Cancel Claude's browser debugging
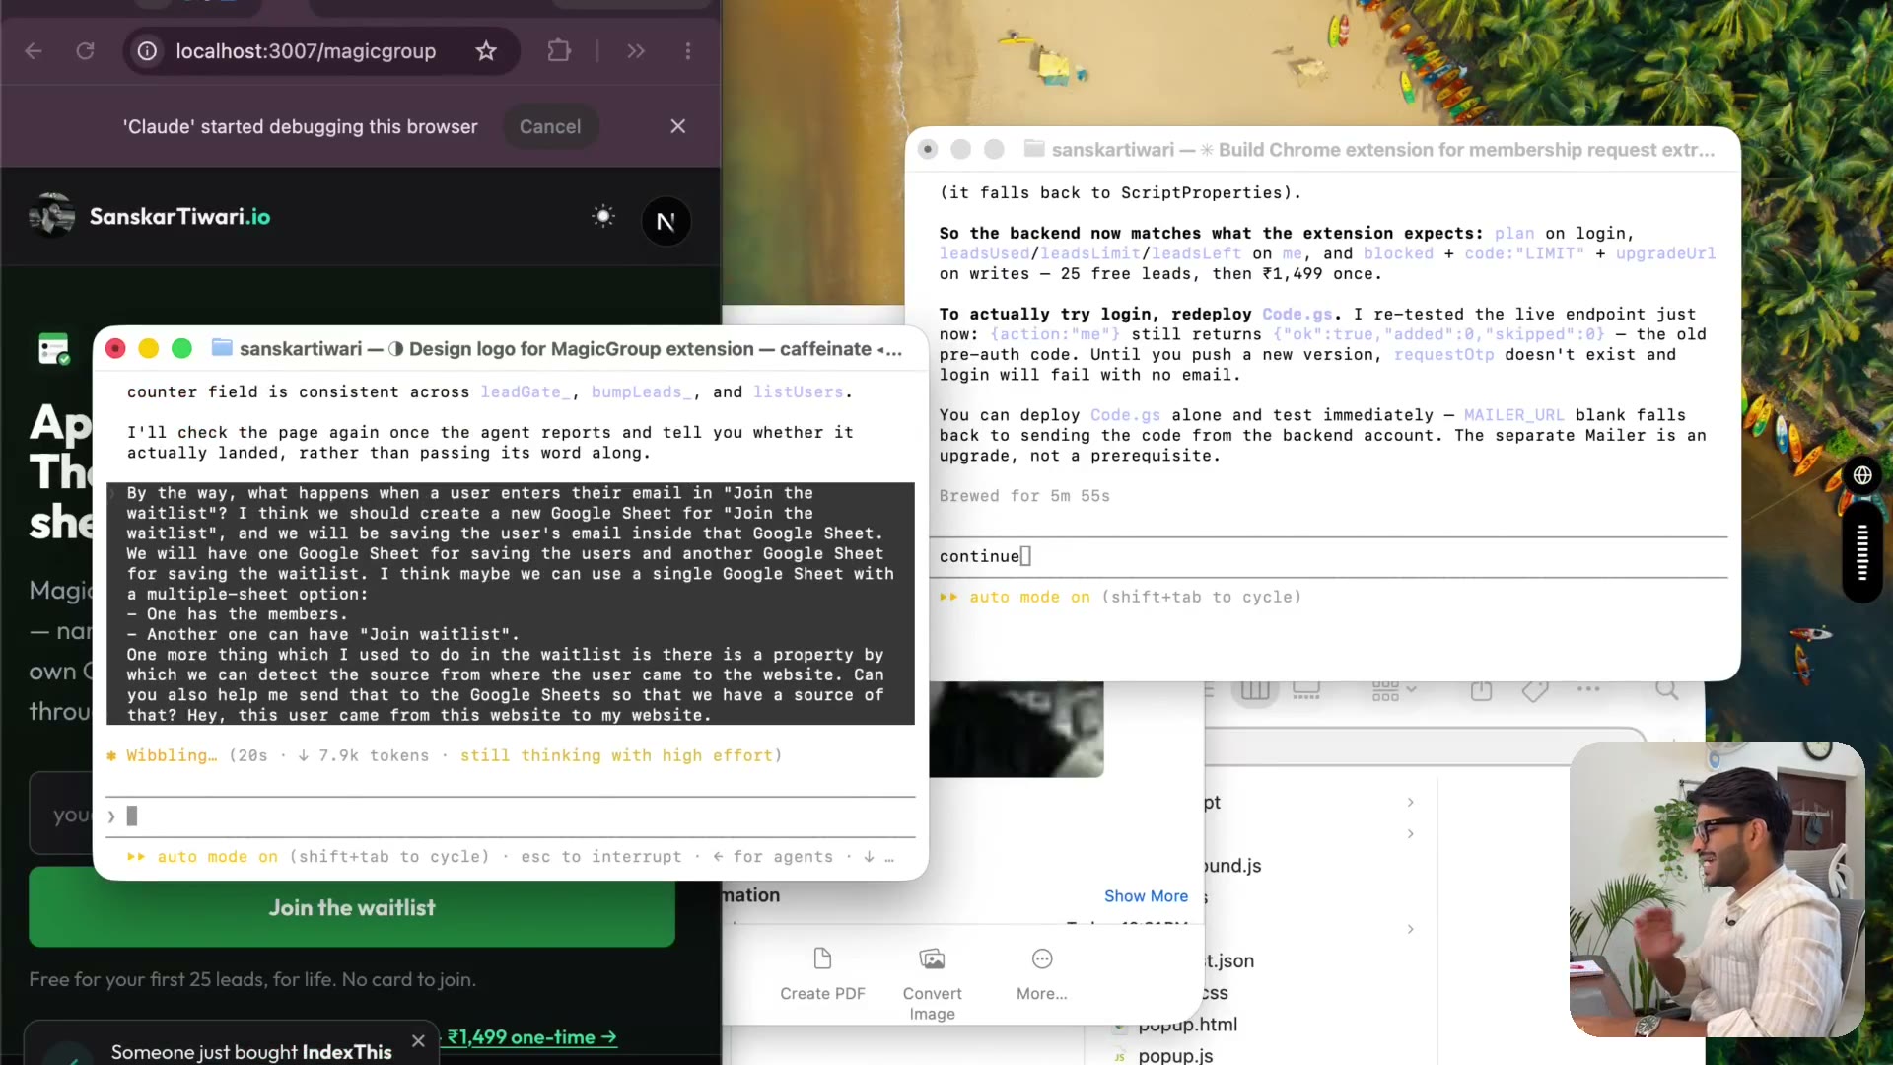The image size is (1893, 1065). coord(550,126)
